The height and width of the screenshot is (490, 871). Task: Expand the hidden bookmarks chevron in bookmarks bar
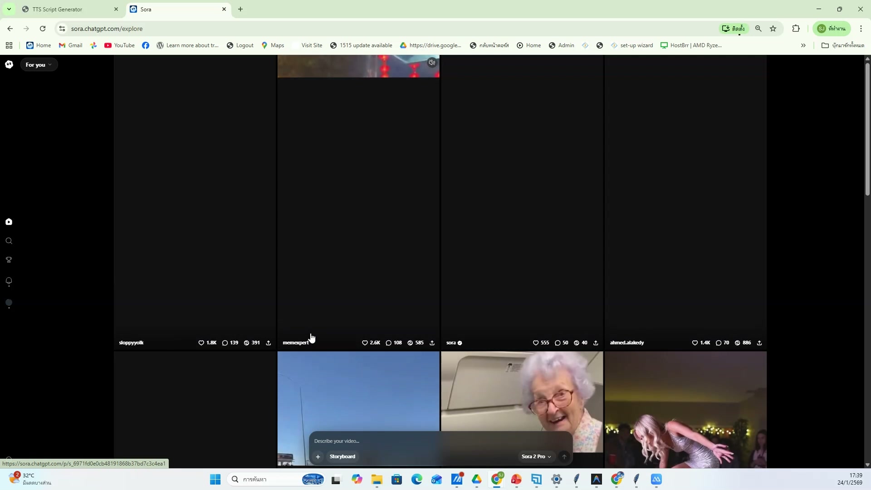click(x=803, y=45)
